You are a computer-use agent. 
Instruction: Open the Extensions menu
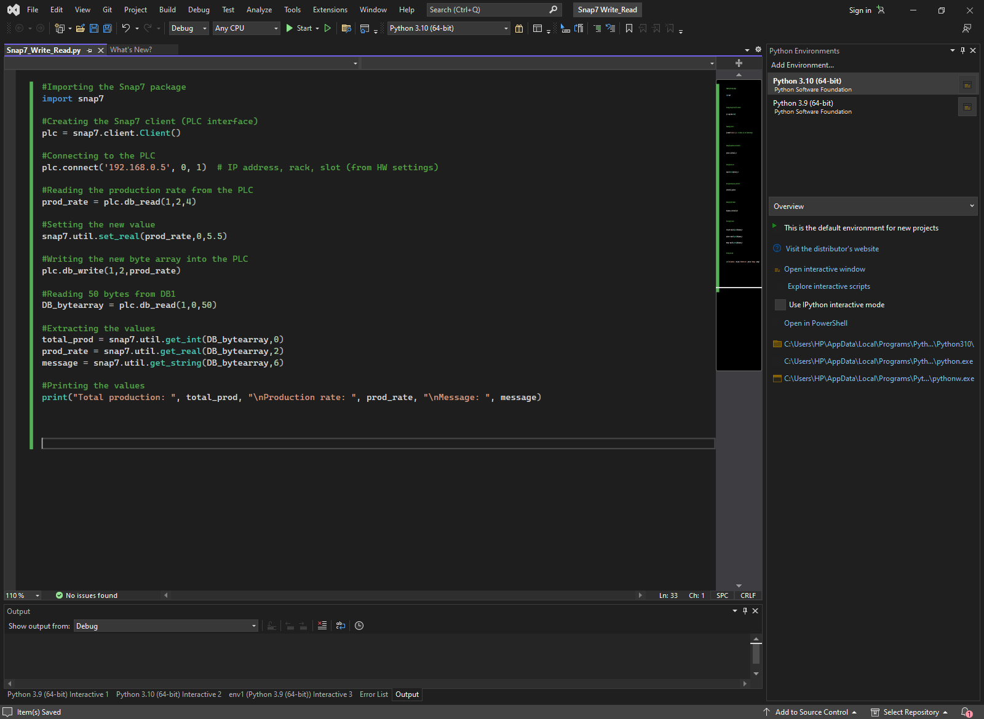click(x=330, y=10)
